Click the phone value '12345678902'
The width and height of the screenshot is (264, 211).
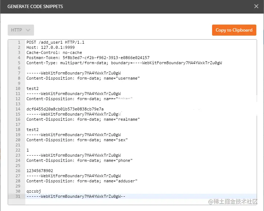[x=40, y=171]
